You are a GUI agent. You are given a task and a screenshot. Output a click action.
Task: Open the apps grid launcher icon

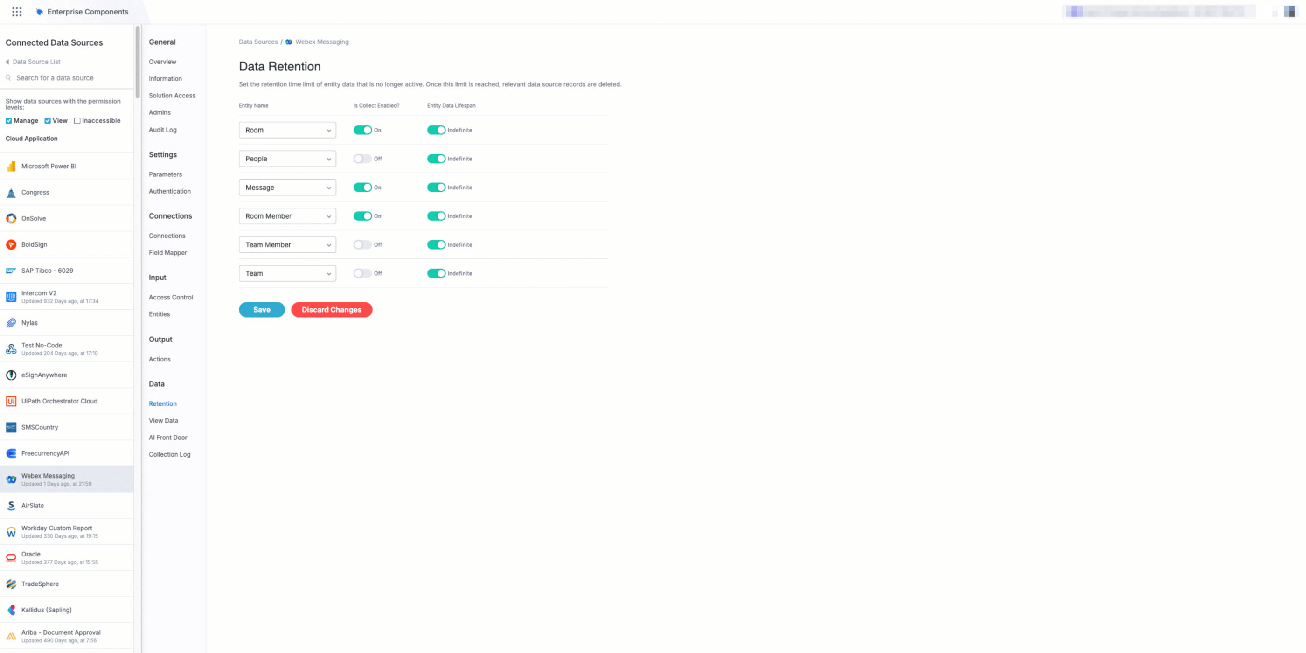click(17, 12)
